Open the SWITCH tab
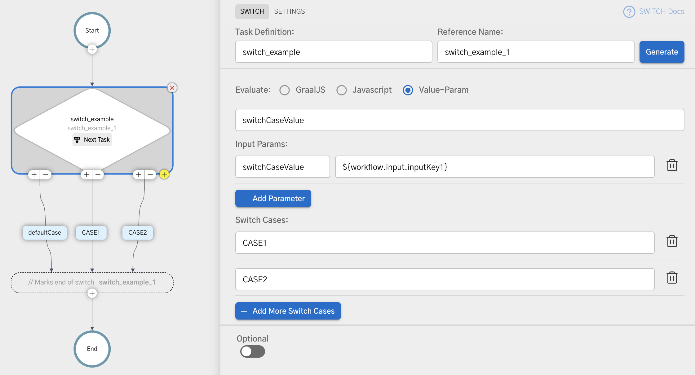 coord(252,11)
